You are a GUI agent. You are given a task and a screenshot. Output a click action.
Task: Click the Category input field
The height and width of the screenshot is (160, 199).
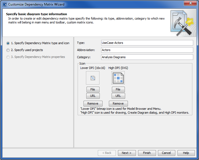[147, 57]
